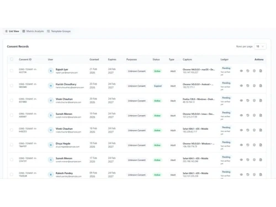Image resolution: width=276 pixels, height=207 pixels.
Task: Document icon for Vivek Chauhan's Firefox record
Action: pyautogui.click(x=261, y=100)
